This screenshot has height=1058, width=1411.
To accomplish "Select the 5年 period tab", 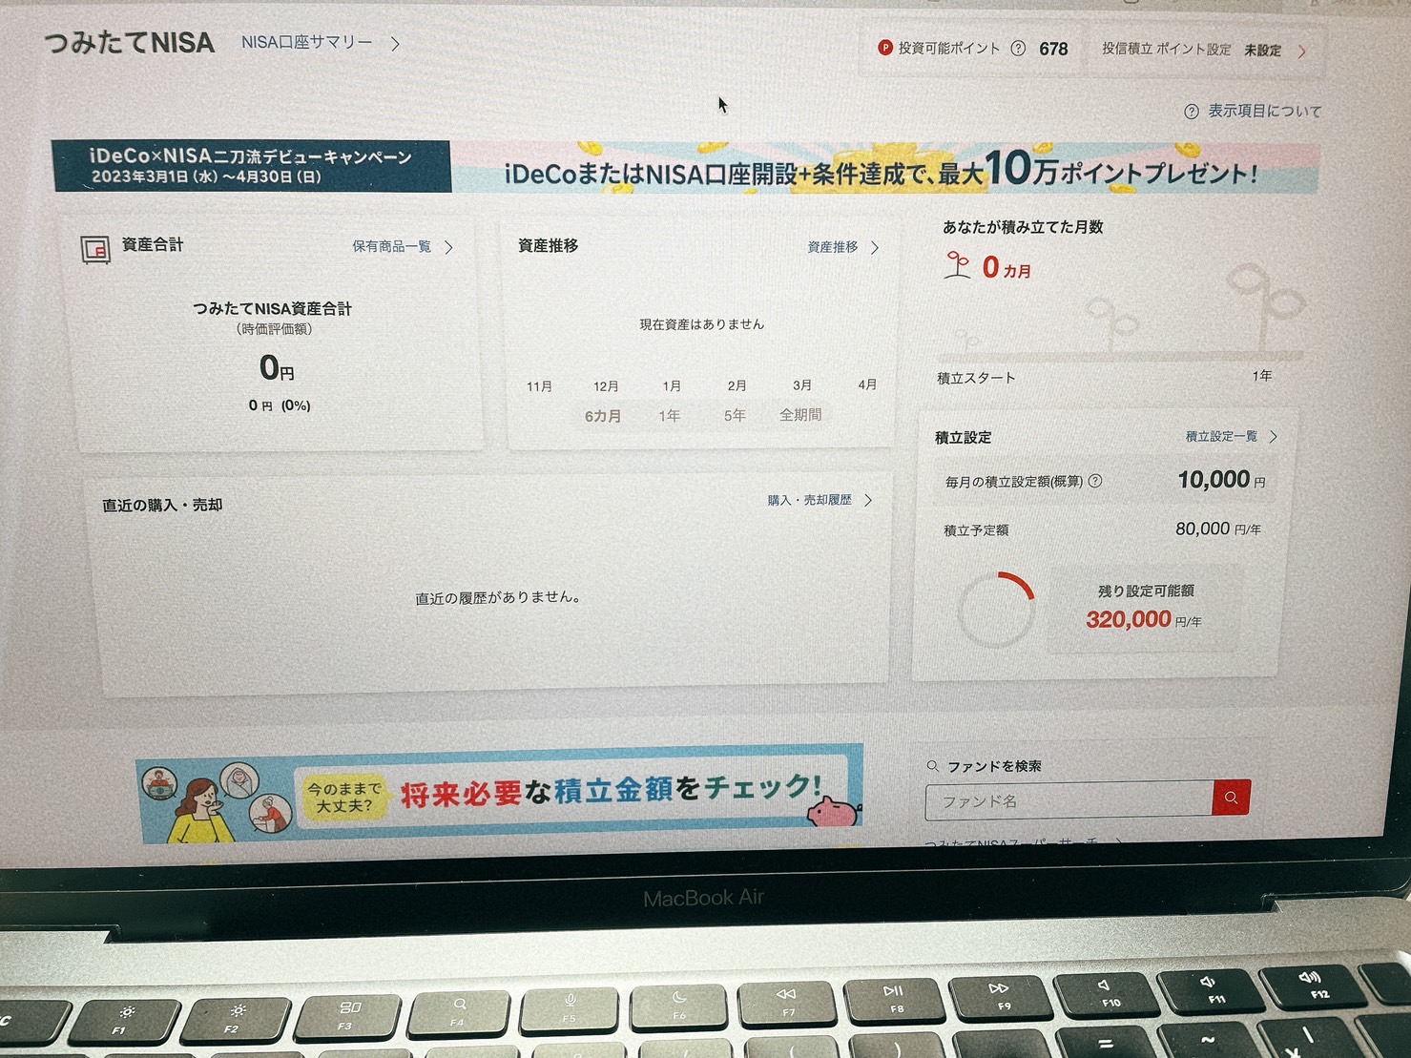I will tap(735, 415).
